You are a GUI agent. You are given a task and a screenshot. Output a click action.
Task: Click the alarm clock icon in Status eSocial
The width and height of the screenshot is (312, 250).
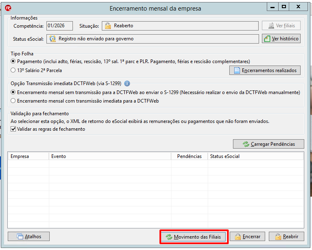coord(53,39)
